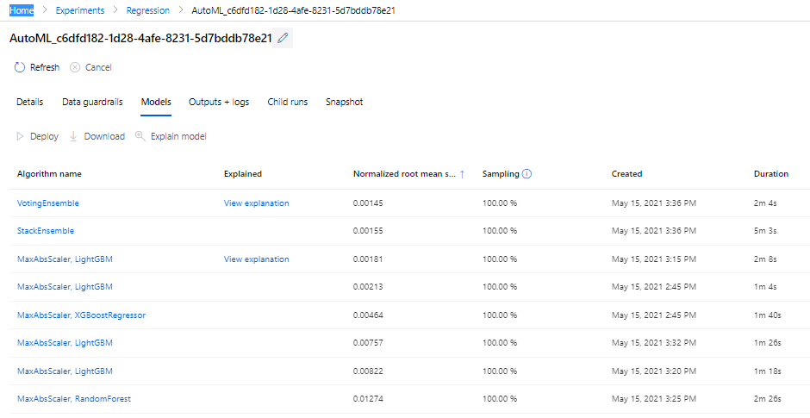Open the Snapshot tab
The width and height of the screenshot is (810, 418).
point(344,102)
